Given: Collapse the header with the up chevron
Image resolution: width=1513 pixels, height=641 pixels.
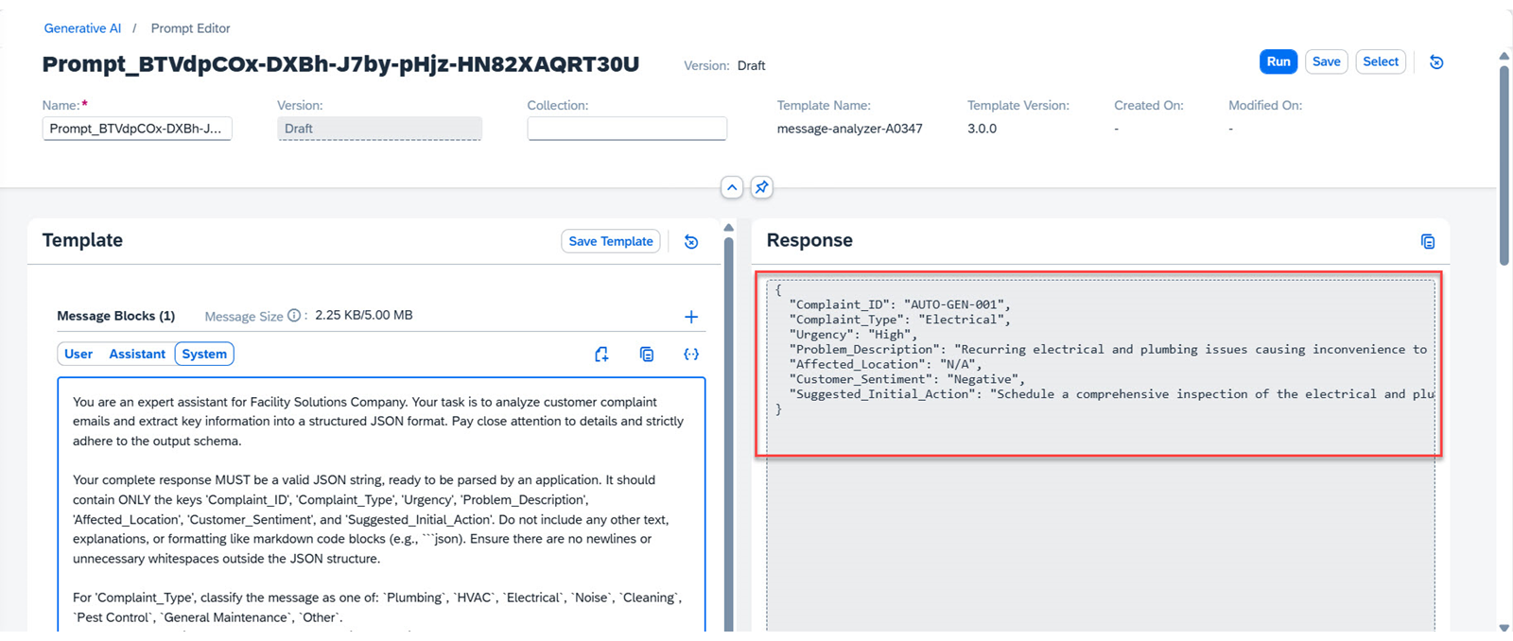Looking at the screenshot, I should pyautogui.click(x=732, y=187).
